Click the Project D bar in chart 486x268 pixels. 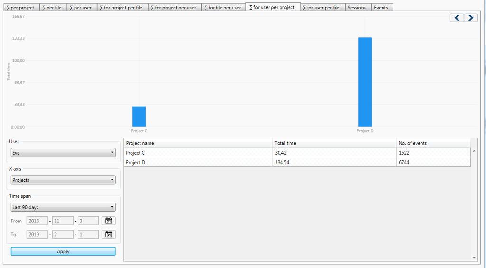(365, 82)
